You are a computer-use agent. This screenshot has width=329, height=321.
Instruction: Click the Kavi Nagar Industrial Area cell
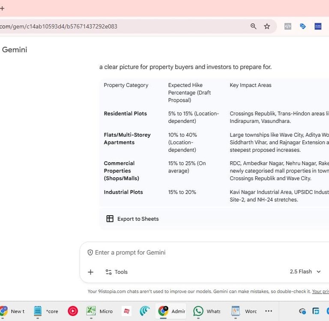point(279,196)
